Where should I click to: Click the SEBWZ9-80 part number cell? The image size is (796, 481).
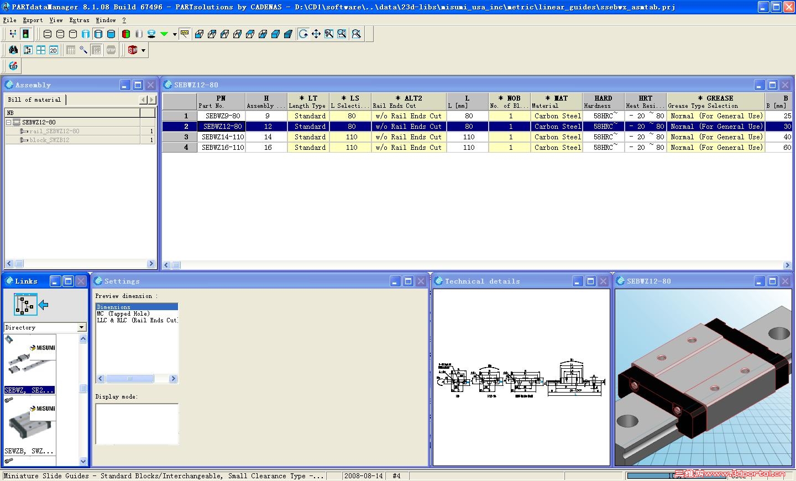click(222, 116)
